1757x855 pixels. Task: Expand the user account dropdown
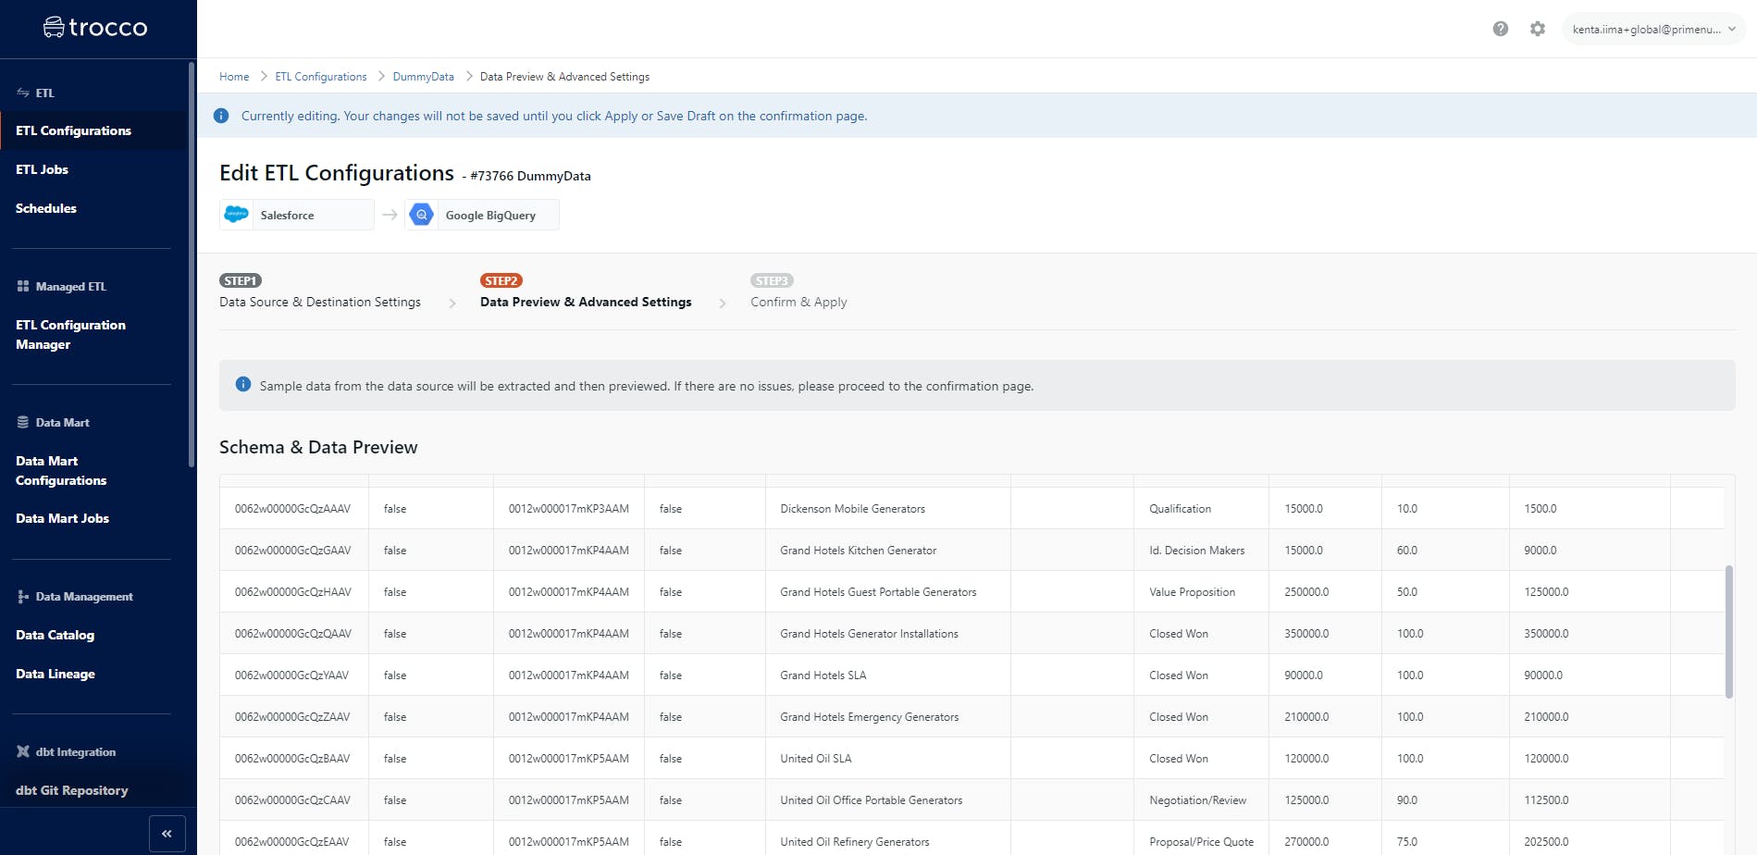1653,29
